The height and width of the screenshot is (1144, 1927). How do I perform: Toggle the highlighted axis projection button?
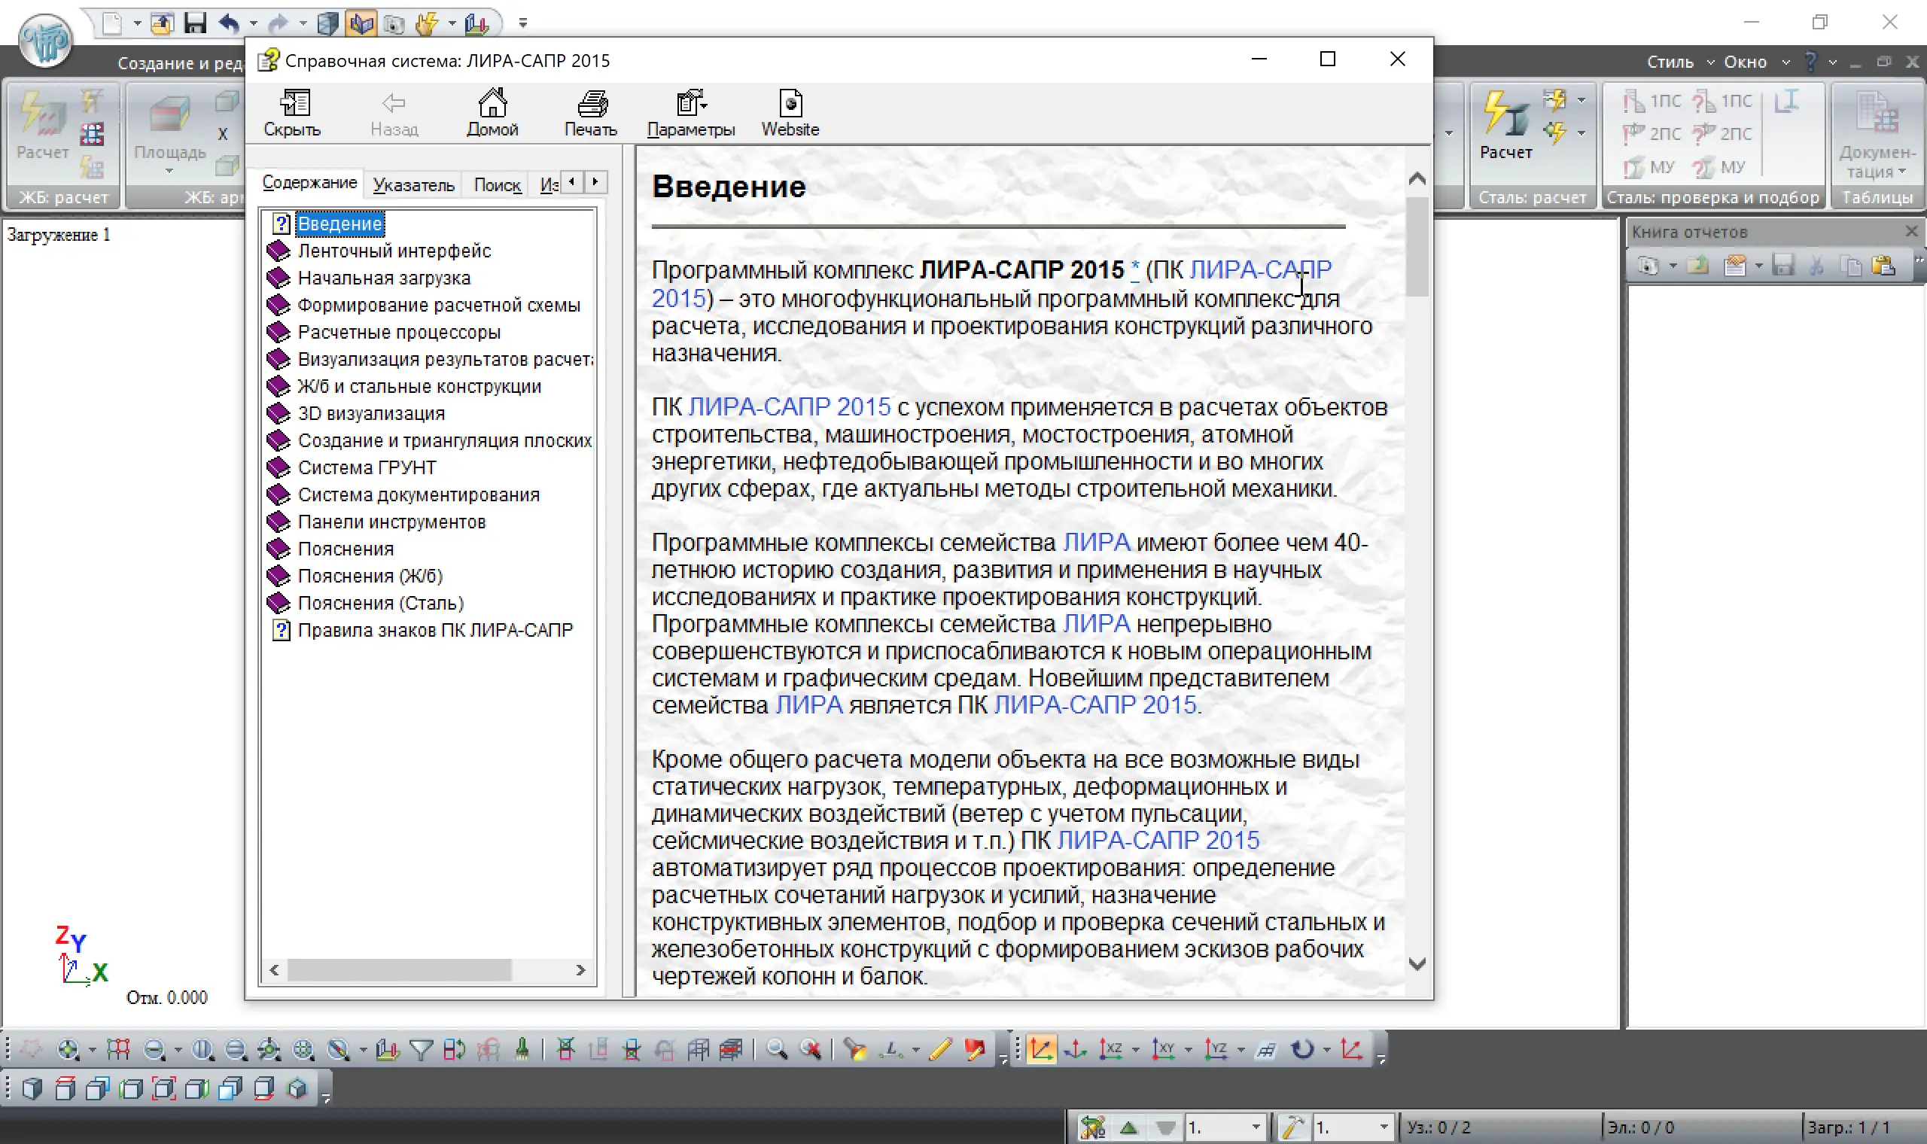click(x=1040, y=1049)
